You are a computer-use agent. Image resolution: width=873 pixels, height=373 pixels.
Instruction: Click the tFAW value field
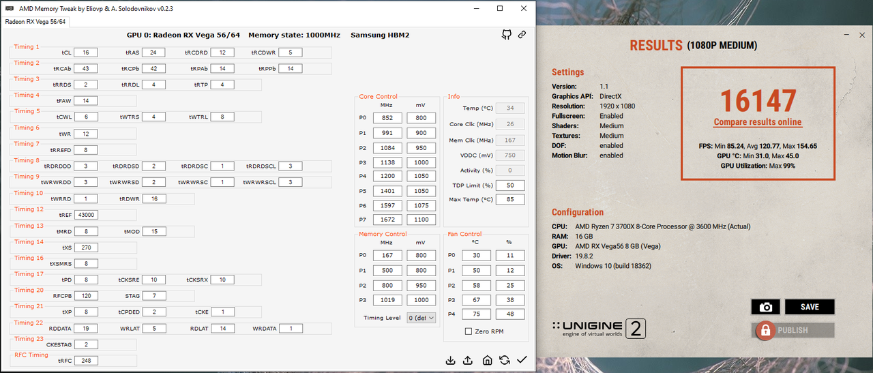(86, 101)
